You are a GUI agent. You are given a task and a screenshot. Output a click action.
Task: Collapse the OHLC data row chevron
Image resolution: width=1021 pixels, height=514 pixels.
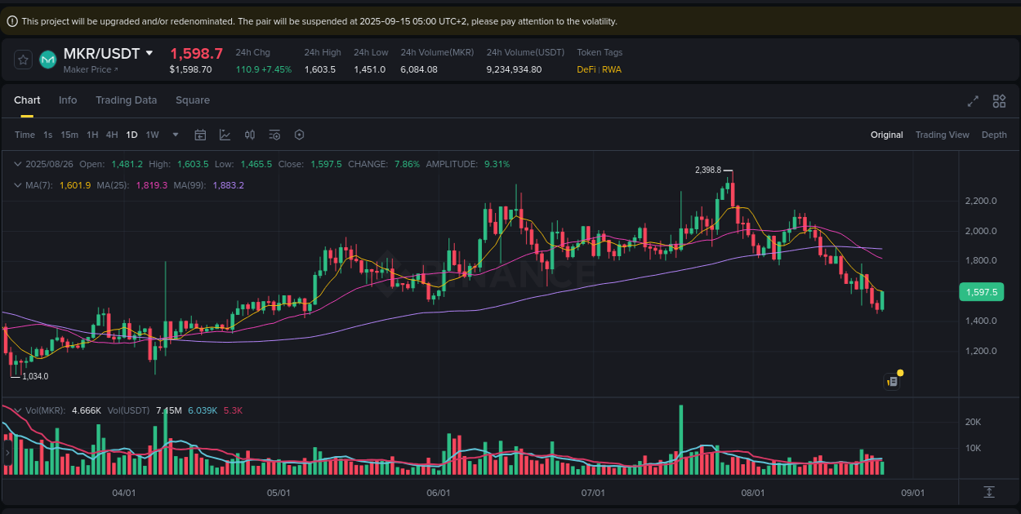[x=16, y=163]
